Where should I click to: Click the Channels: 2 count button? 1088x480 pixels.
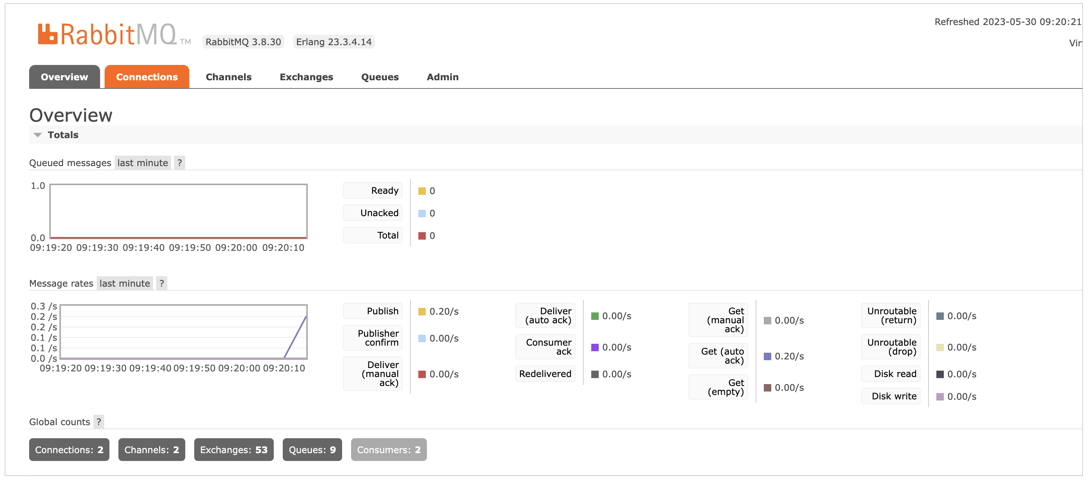151,450
